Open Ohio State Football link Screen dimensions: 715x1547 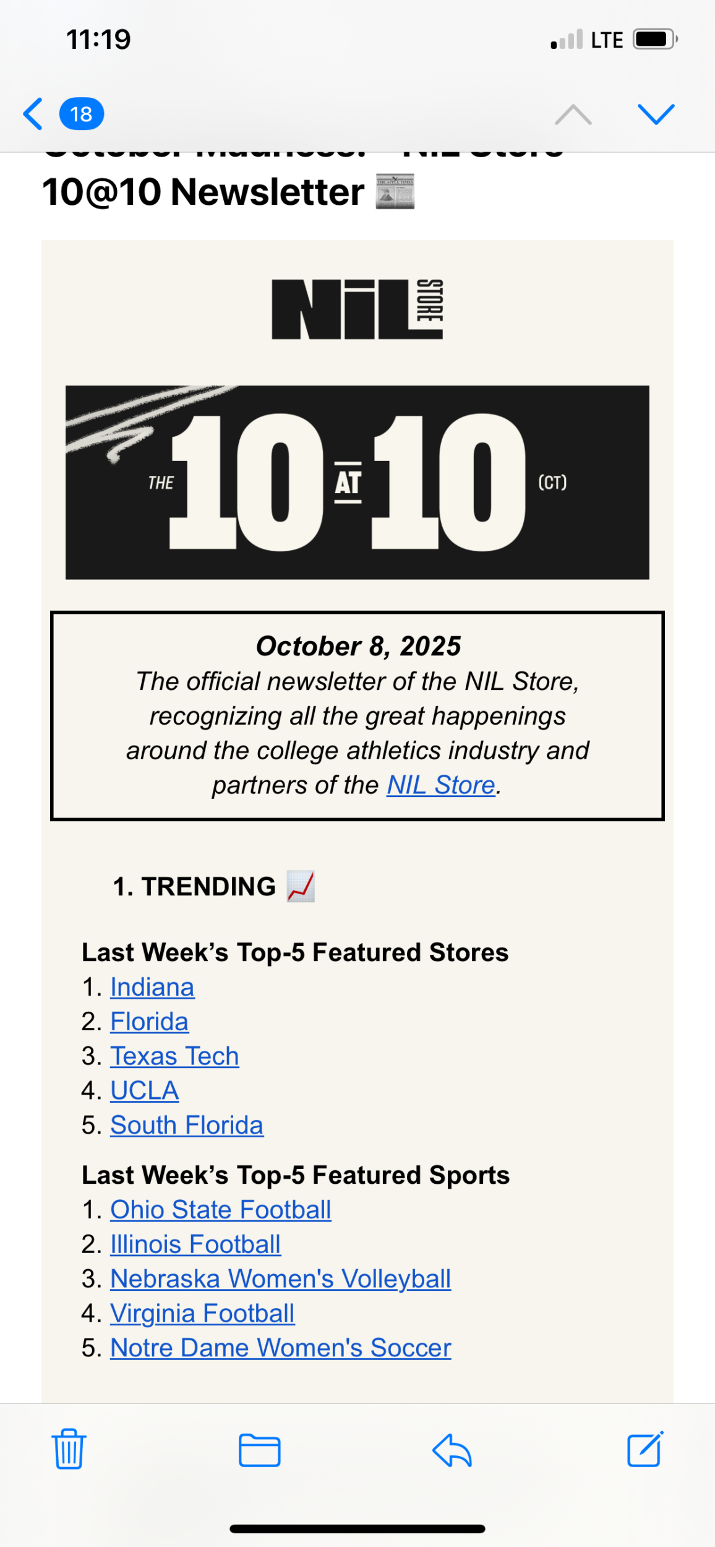pyautogui.click(x=221, y=1210)
